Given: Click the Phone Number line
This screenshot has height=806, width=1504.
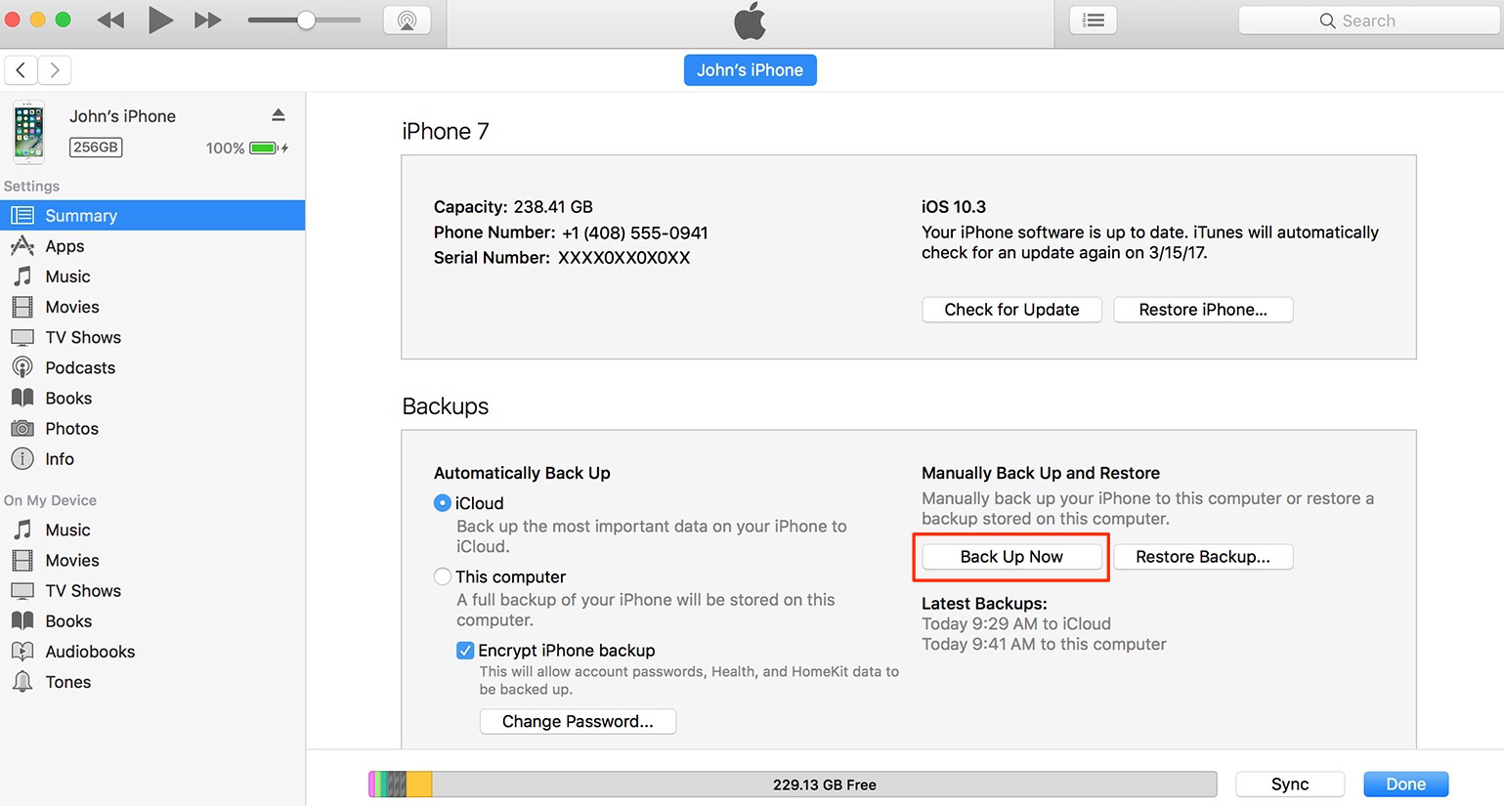Looking at the screenshot, I should tap(571, 233).
